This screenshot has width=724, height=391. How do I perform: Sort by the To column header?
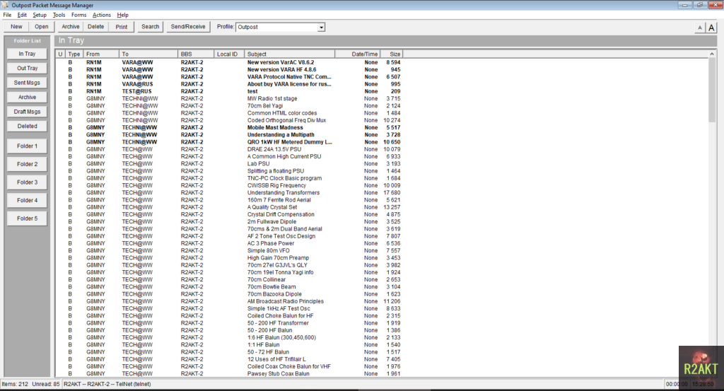(x=148, y=54)
